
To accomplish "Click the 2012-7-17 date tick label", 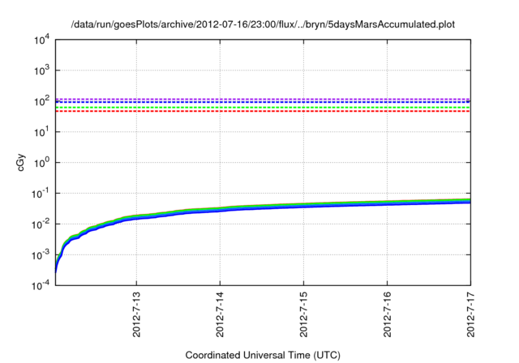I will tap(470, 314).
